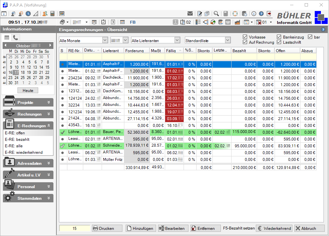Open the blue clock time tracking icon

click(x=28, y=14)
